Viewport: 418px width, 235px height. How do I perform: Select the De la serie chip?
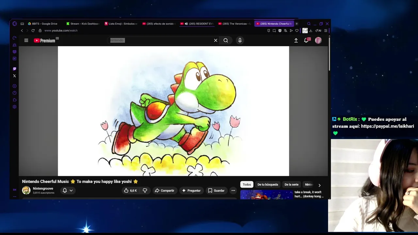[291, 185]
